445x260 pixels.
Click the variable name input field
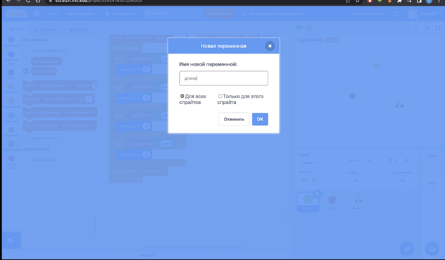223,78
